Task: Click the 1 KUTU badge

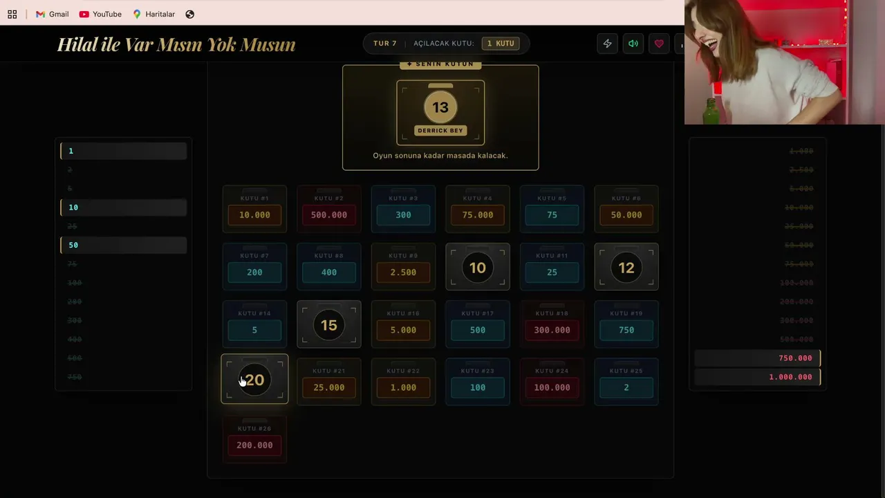Action: (501, 43)
